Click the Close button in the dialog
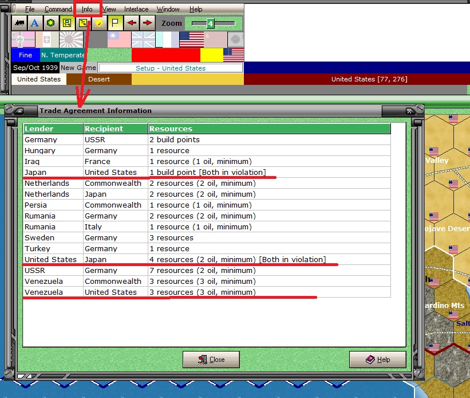 [x=211, y=360]
